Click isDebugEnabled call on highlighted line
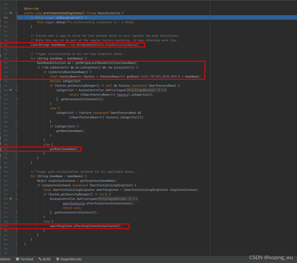Viewport: 297px width, 263px height. [67, 18]
